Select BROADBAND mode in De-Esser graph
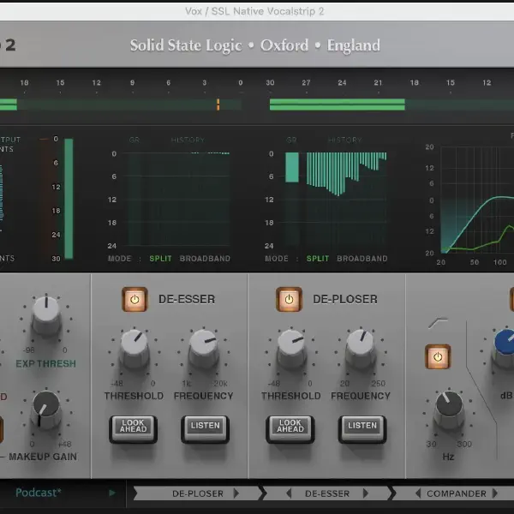 point(205,259)
